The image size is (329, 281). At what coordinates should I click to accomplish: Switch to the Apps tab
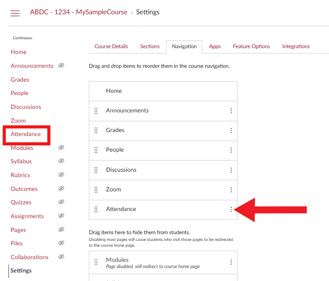215,46
